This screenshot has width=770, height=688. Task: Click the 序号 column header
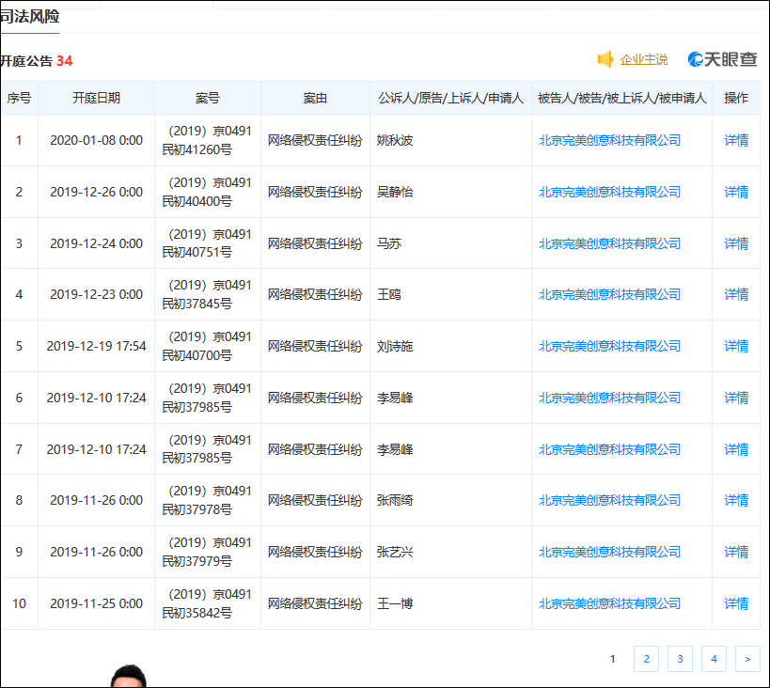tap(19, 98)
